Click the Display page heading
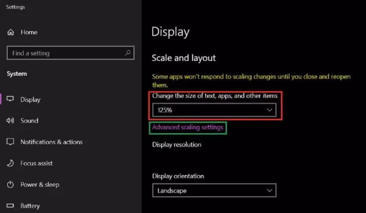 tap(170, 32)
